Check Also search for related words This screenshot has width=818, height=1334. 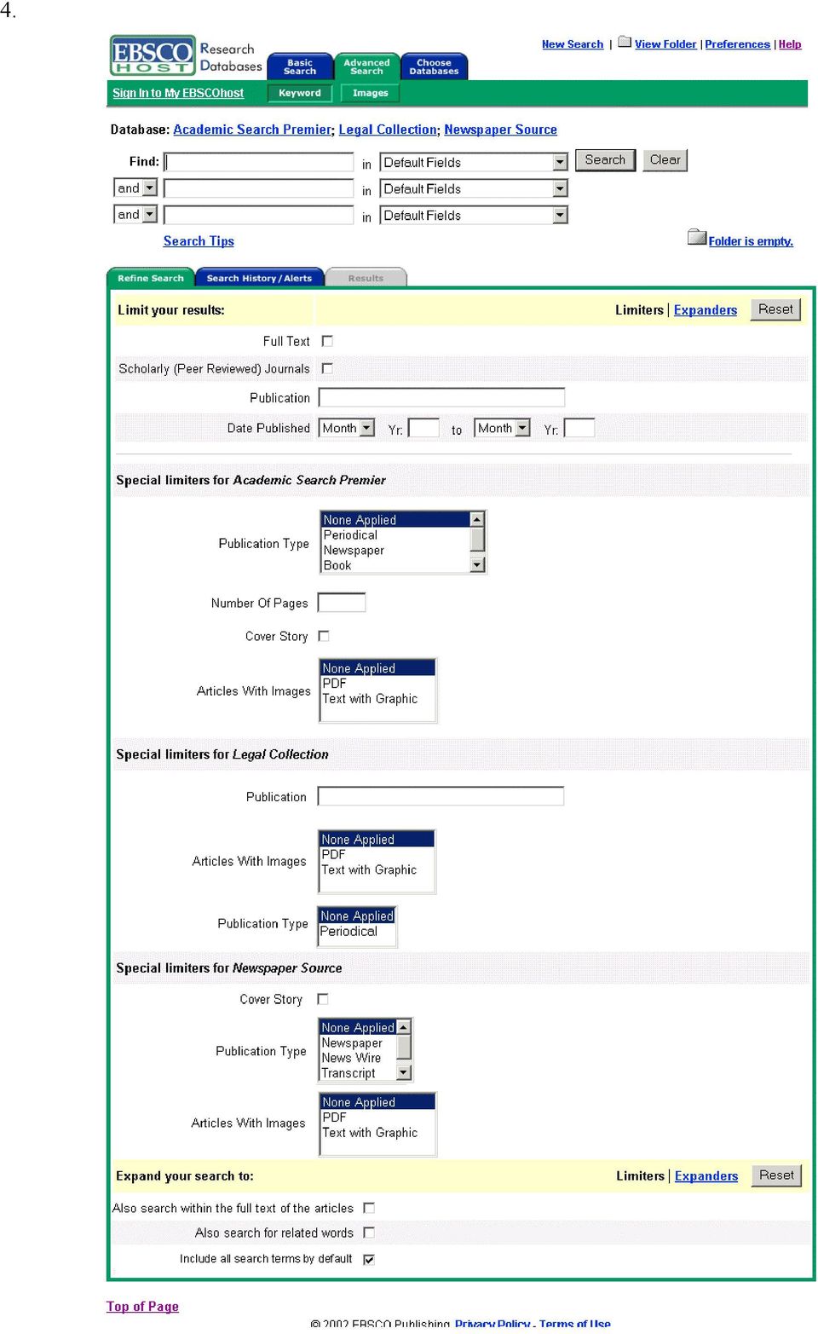coord(369,1233)
